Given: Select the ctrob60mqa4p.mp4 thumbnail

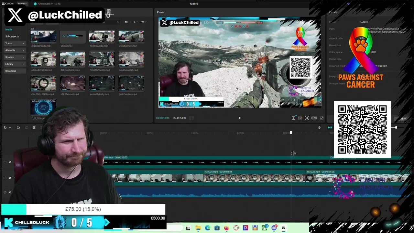Looking at the screenshot, I should tap(43, 37).
